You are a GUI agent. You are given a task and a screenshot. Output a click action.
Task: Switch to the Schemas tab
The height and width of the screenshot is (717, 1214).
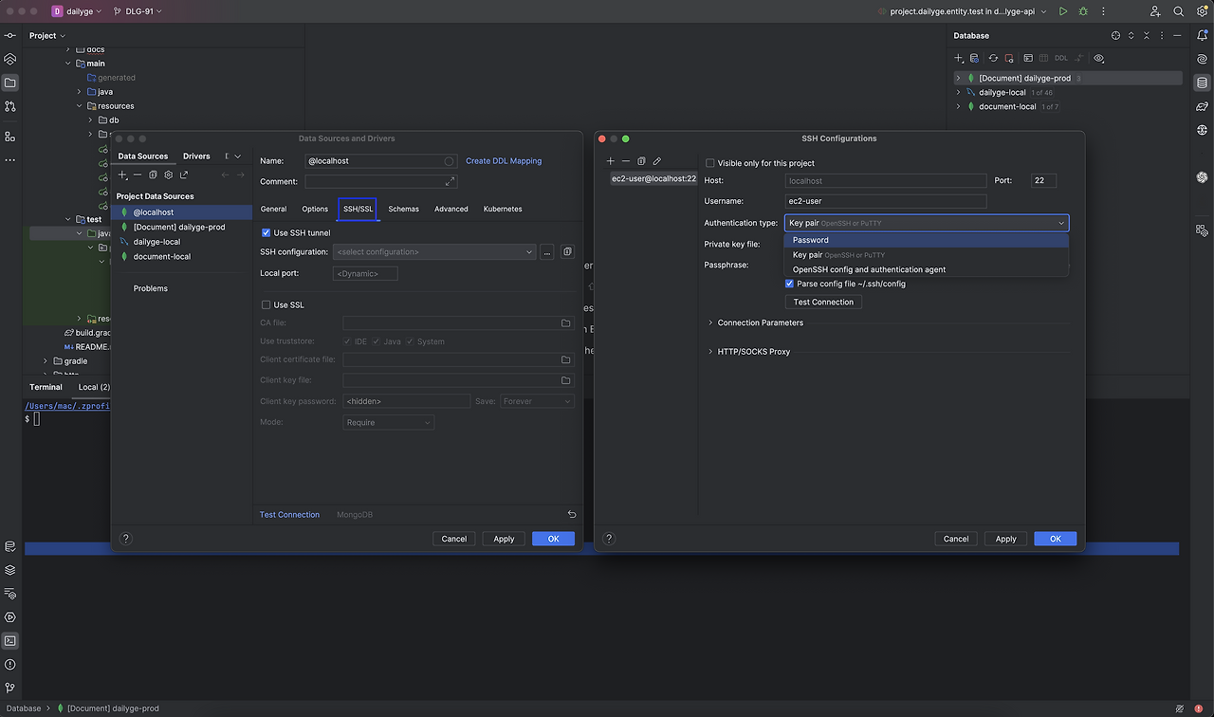403,209
